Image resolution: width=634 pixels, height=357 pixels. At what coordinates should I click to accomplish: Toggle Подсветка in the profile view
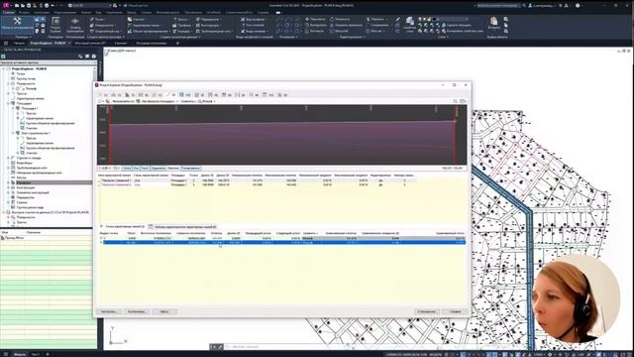(x=158, y=168)
